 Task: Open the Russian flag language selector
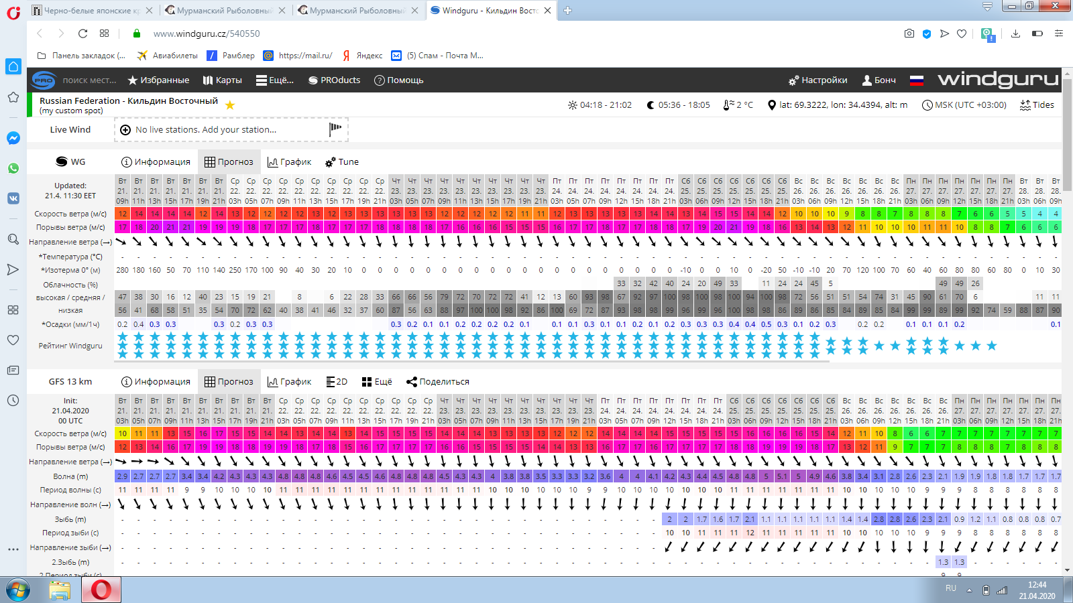(916, 80)
